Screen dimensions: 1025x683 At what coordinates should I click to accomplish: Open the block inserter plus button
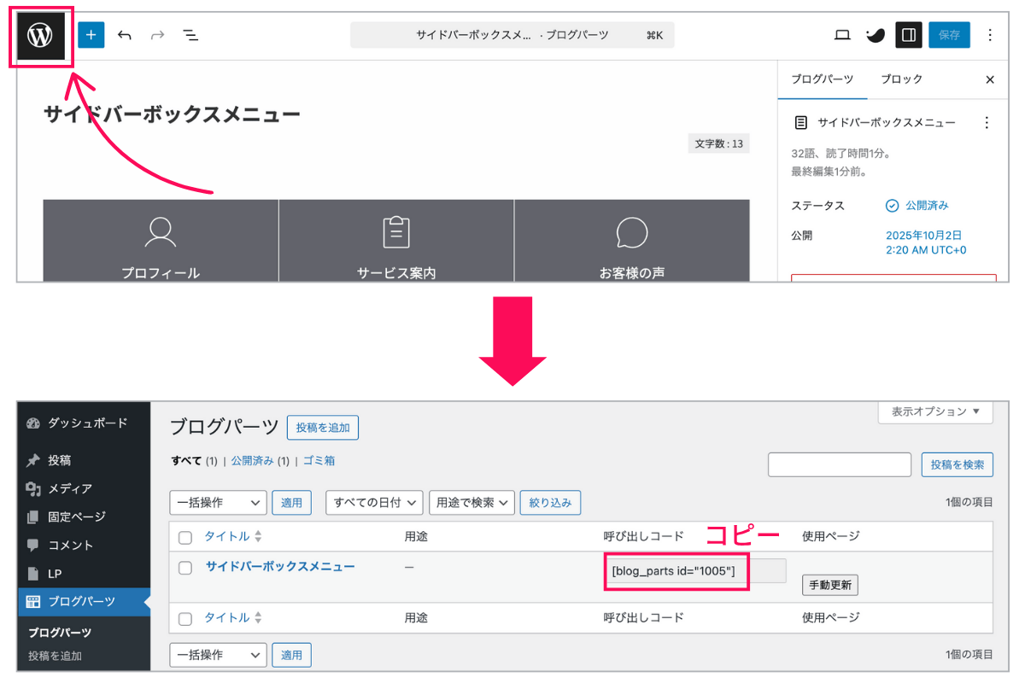(91, 35)
